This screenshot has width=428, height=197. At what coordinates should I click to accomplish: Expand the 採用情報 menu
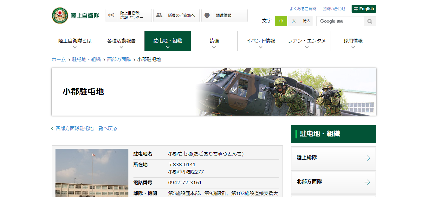(x=353, y=41)
